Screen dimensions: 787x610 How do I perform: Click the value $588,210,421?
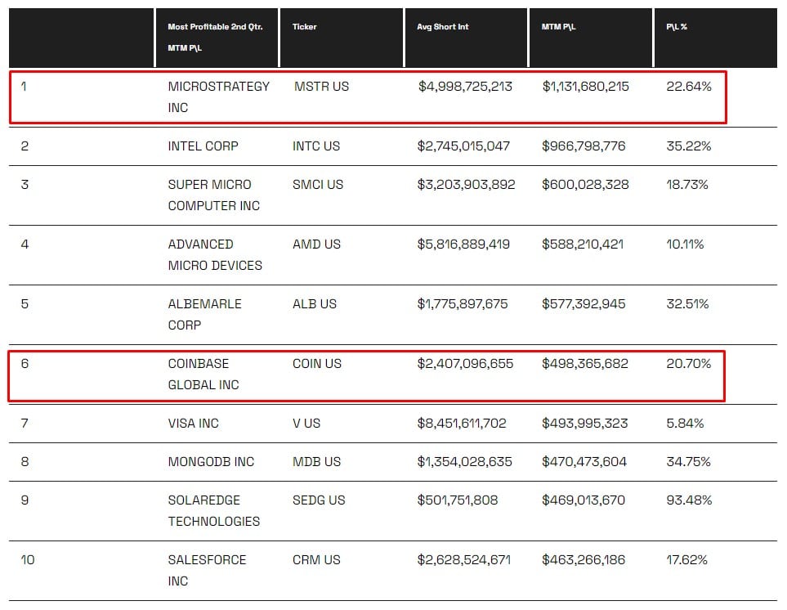pos(583,244)
